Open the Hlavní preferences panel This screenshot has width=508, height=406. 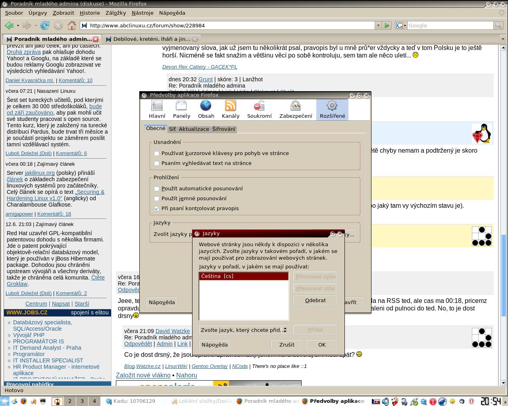pos(157,109)
